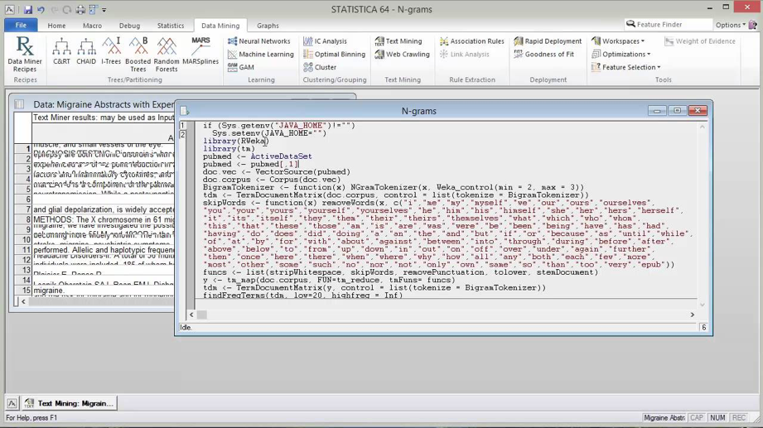Click the Idle status in N-grams window
The image size is (763, 428).
click(186, 327)
